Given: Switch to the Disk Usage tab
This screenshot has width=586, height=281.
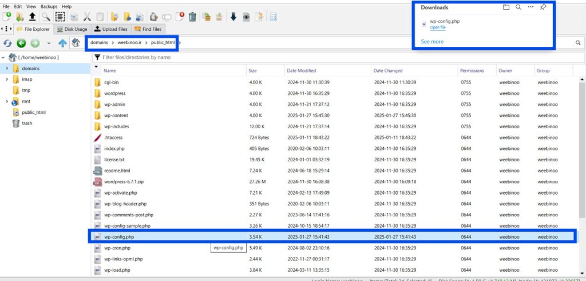Looking at the screenshot, I should point(73,29).
